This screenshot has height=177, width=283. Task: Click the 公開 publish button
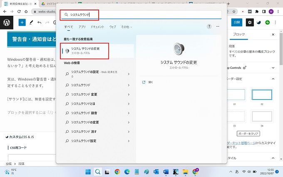[237, 22]
